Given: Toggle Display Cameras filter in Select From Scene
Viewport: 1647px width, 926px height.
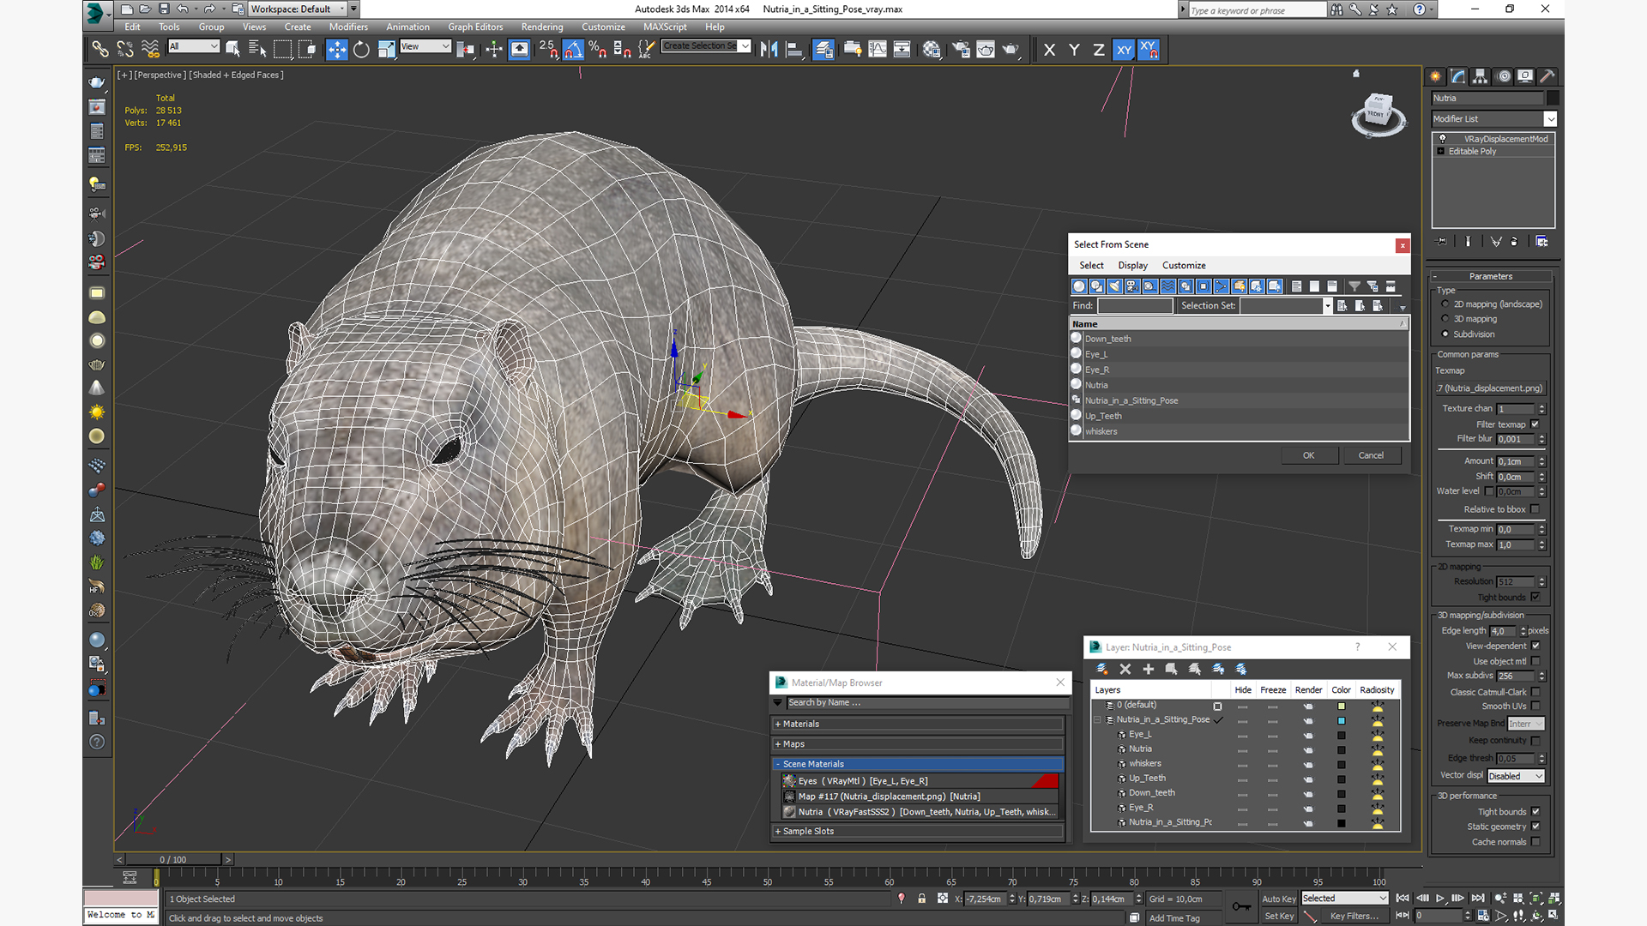Looking at the screenshot, I should coord(1132,286).
